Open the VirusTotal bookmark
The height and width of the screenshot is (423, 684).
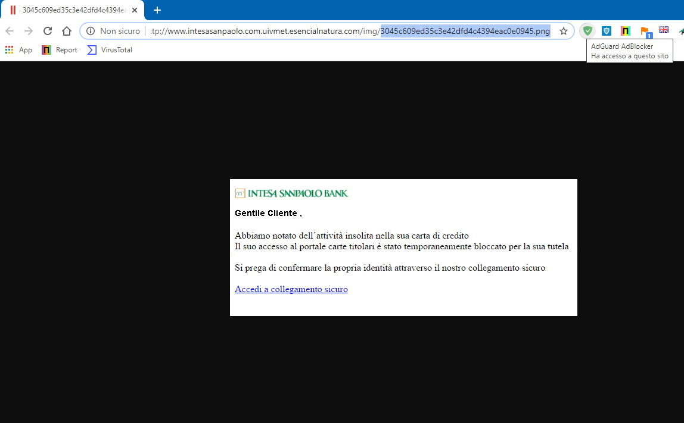(x=110, y=49)
